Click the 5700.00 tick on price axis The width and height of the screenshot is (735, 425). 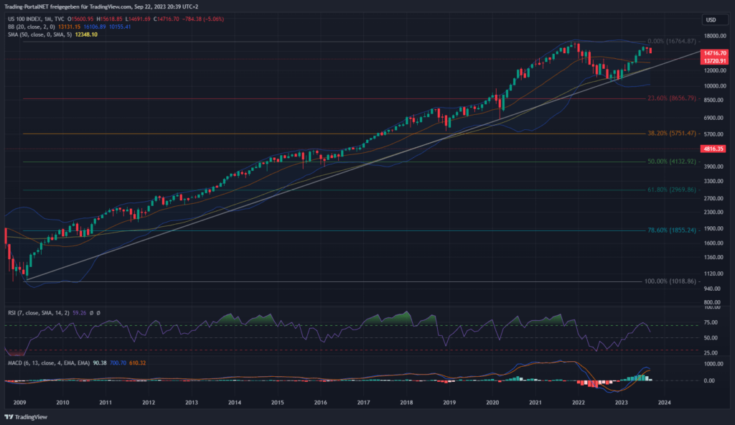[715, 134]
